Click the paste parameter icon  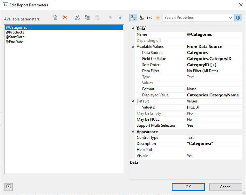coord(97,18)
